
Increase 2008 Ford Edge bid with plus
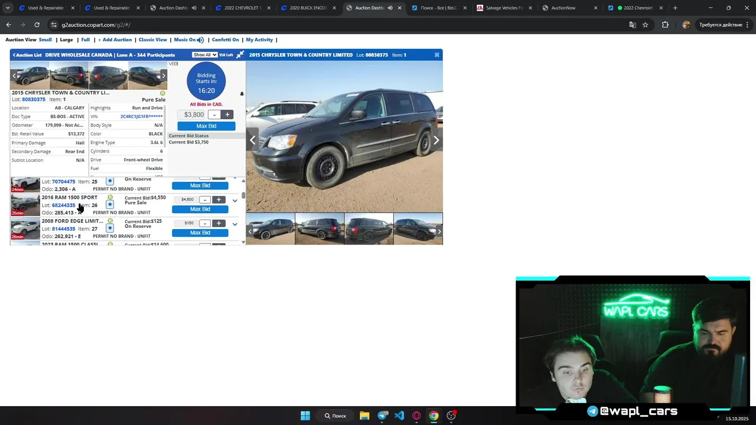tap(219, 223)
